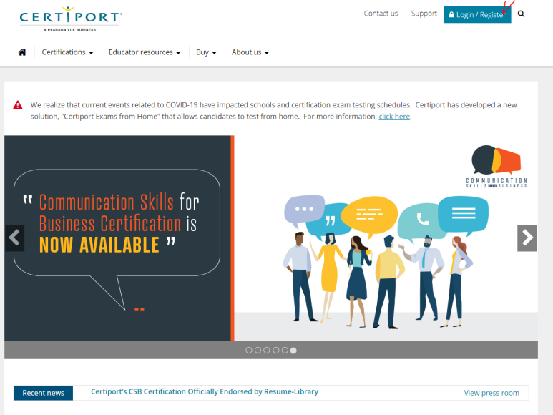Advance to next carousel slide arrow

tap(527, 238)
